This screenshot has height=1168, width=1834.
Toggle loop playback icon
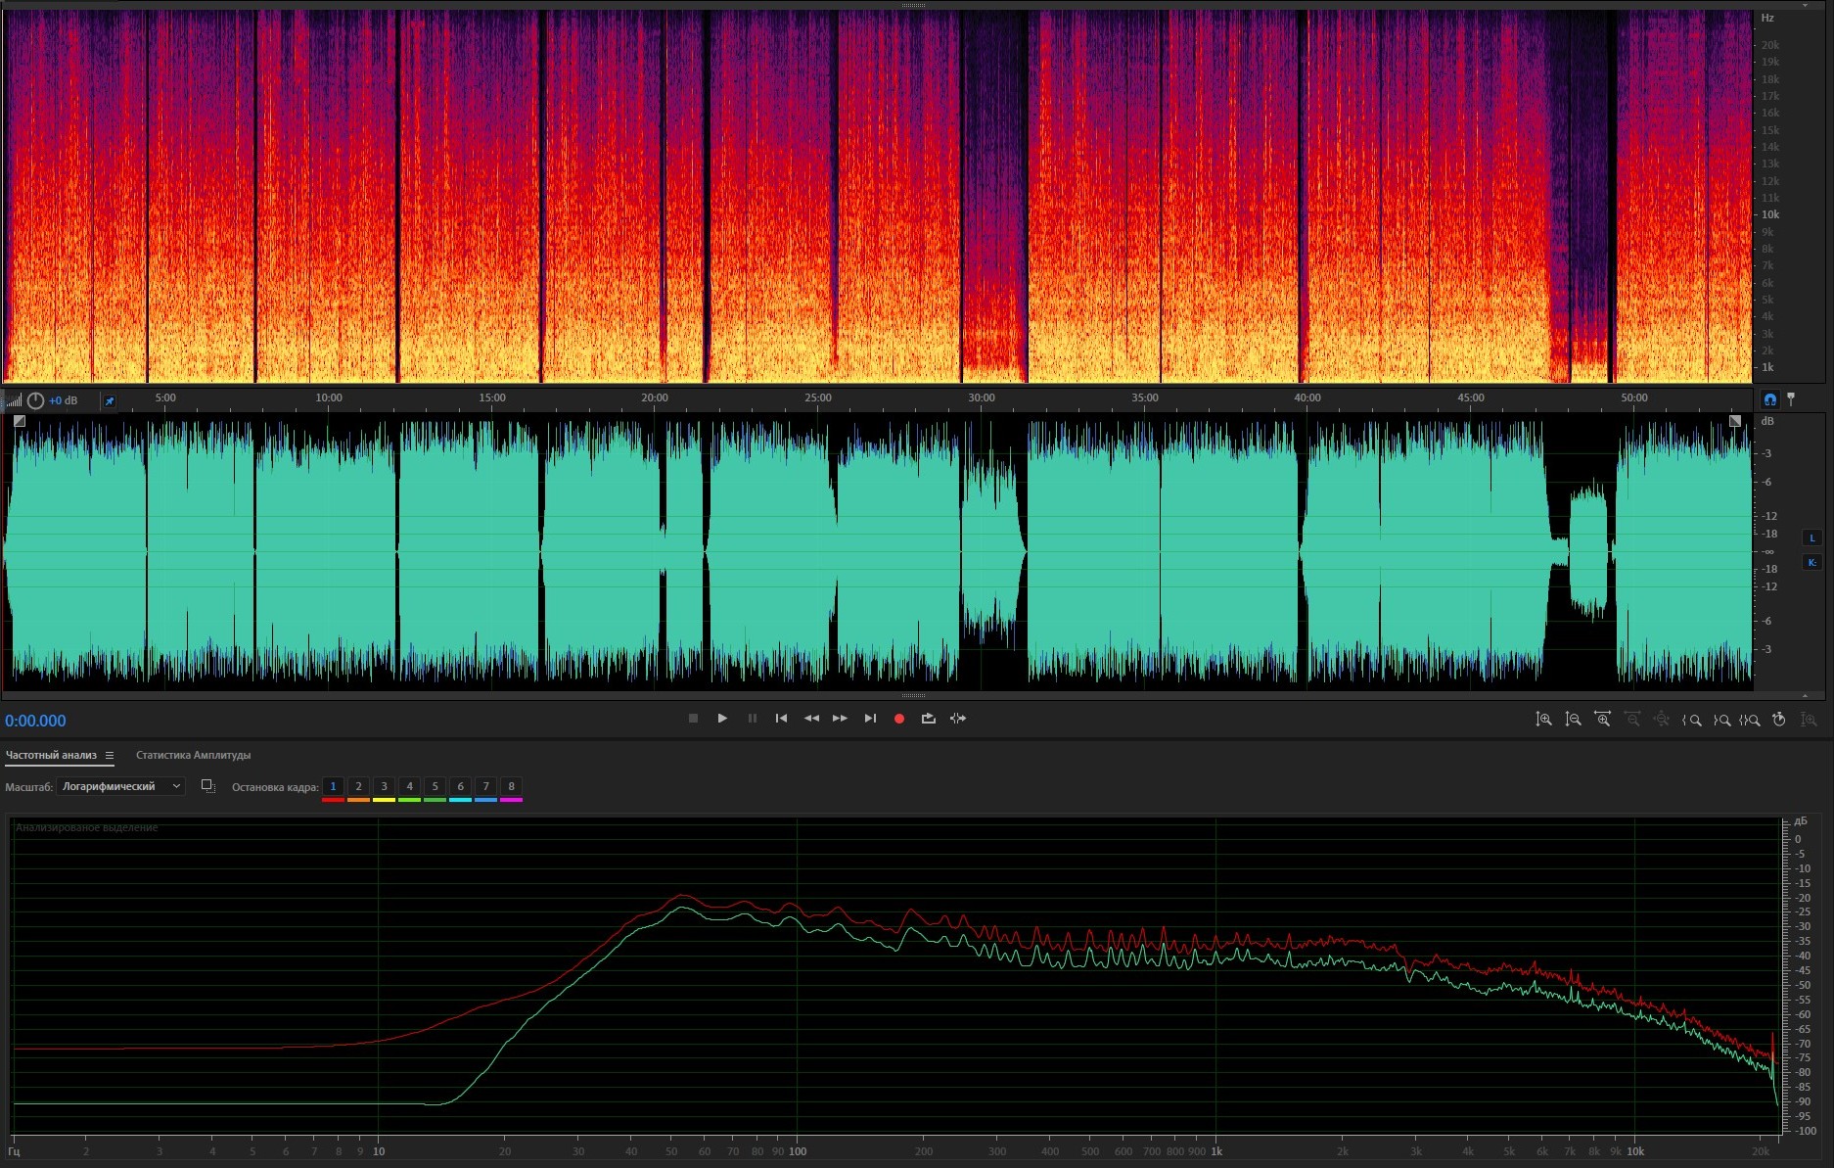click(928, 719)
